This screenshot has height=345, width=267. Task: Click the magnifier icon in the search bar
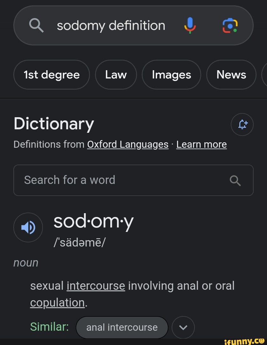click(x=36, y=25)
